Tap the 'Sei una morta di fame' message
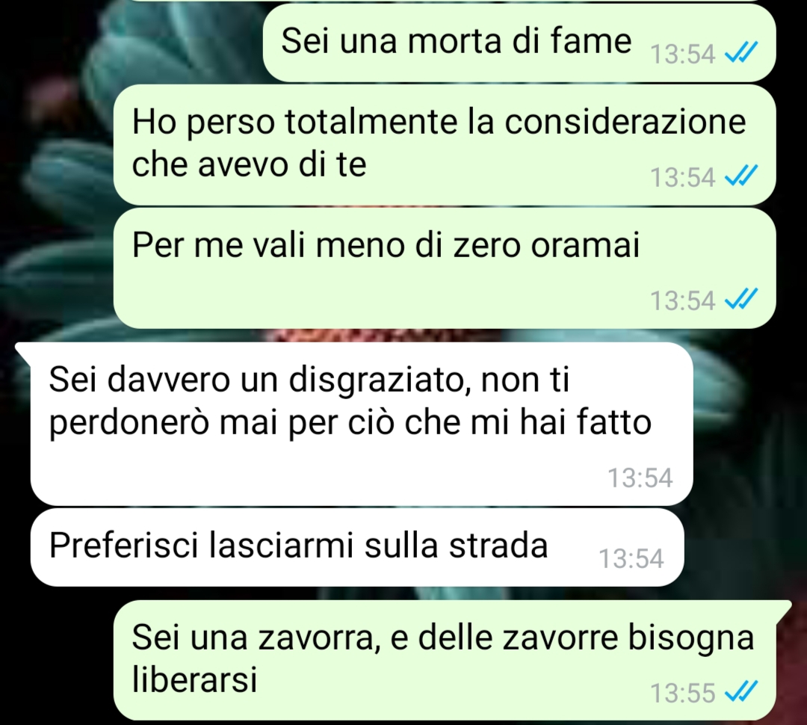Screen dimensions: 807x725 click(x=519, y=43)
